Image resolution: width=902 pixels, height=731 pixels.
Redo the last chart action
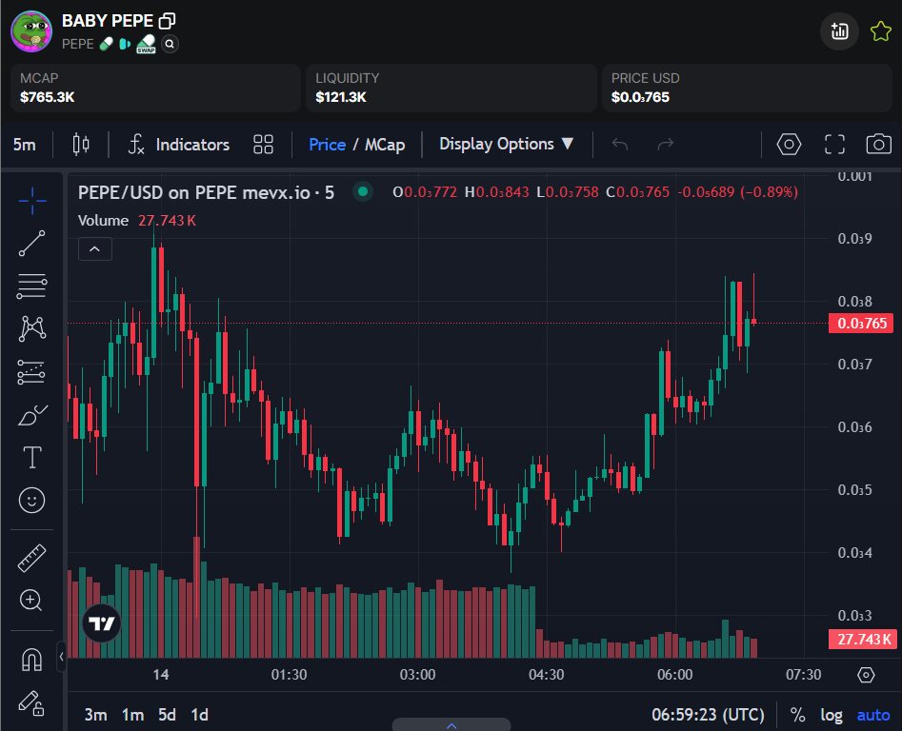coord(666,145)
